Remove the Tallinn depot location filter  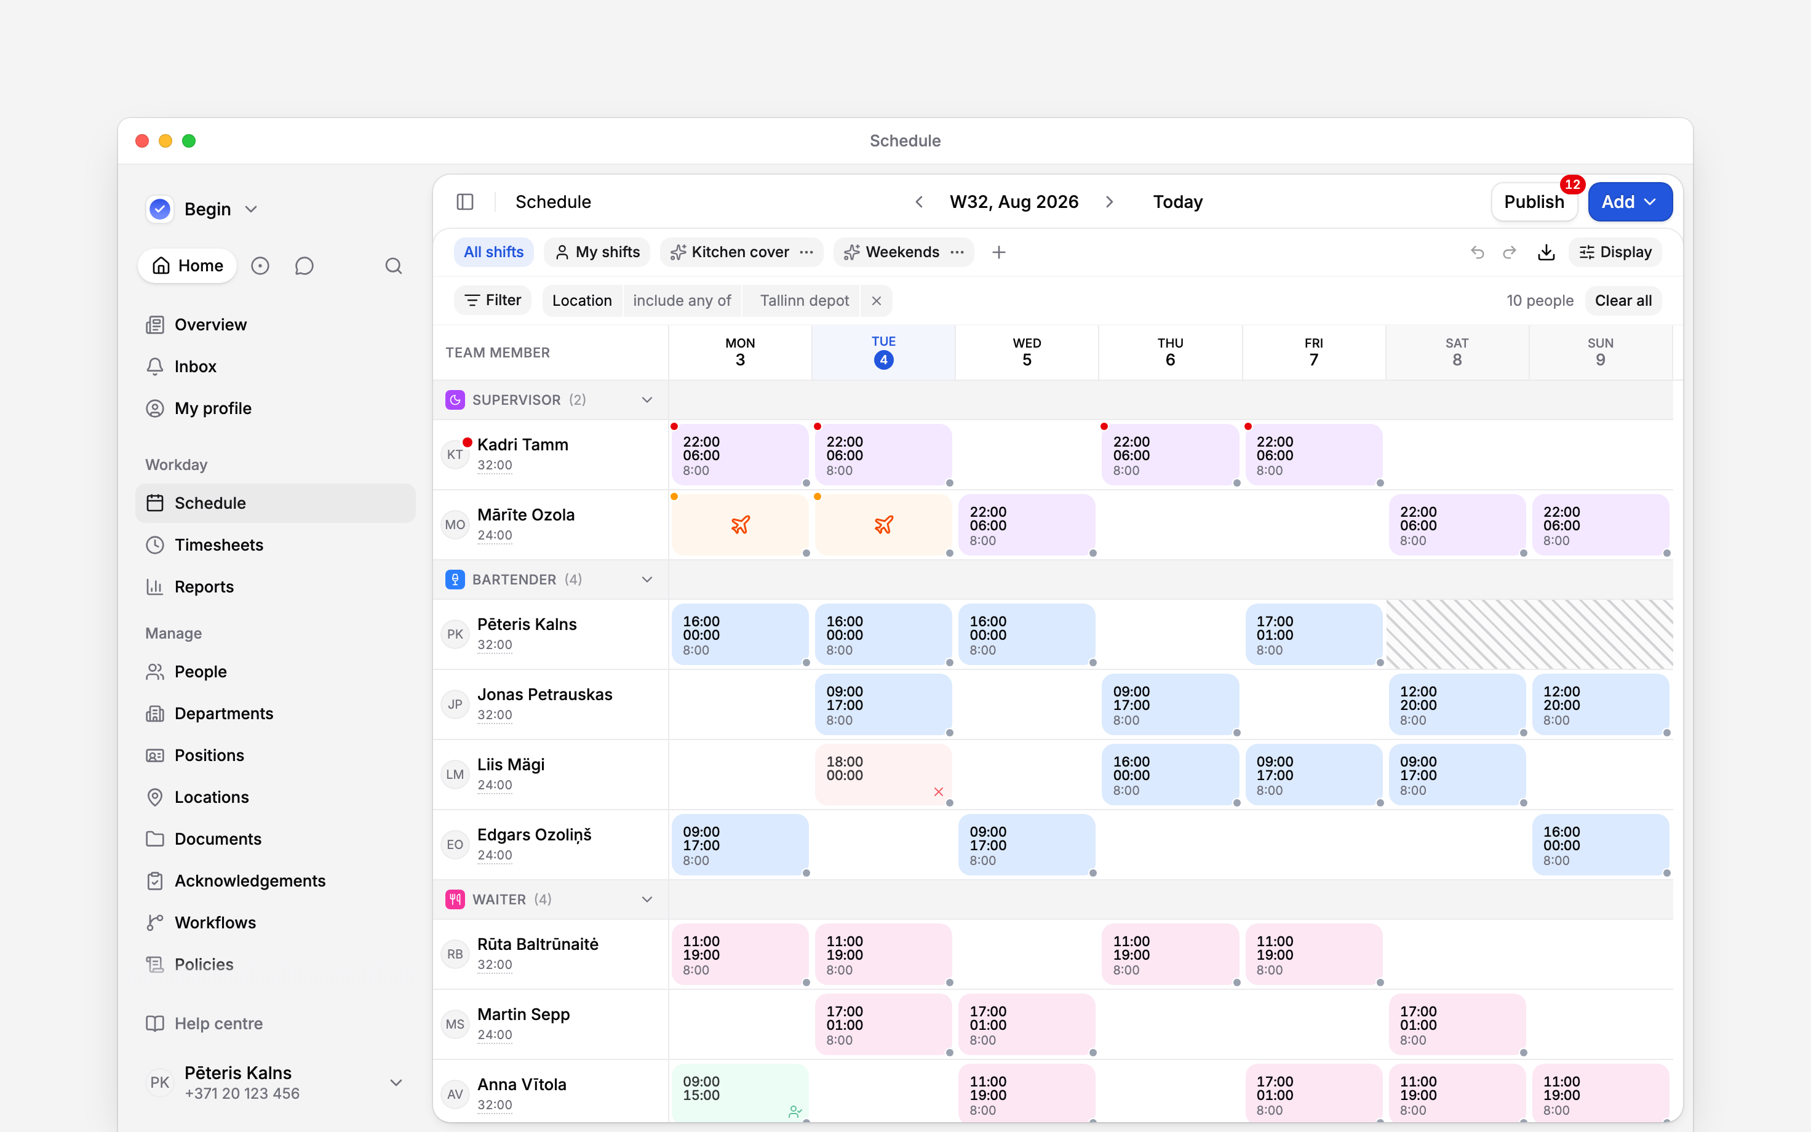pos(877,301)
